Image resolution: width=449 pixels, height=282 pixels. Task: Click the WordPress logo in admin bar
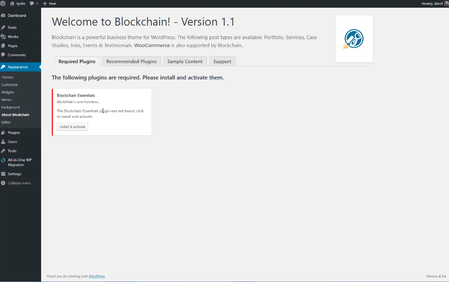coord(3,3)
